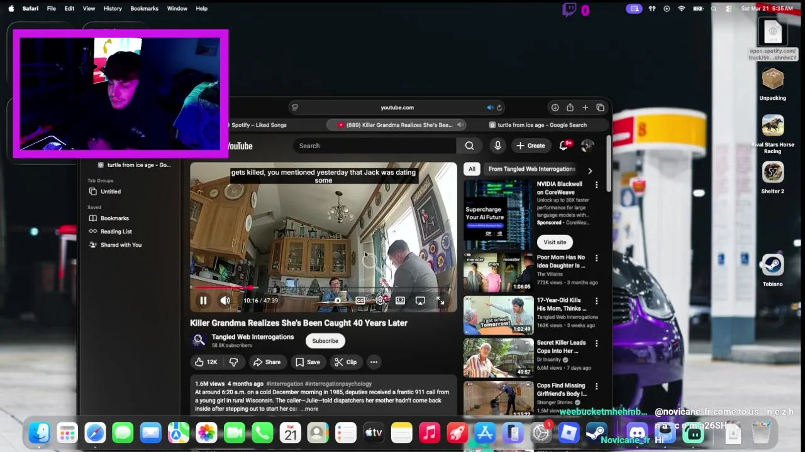Create a Clip of the video
Screen dimensions: 805x452
[345, 362]
